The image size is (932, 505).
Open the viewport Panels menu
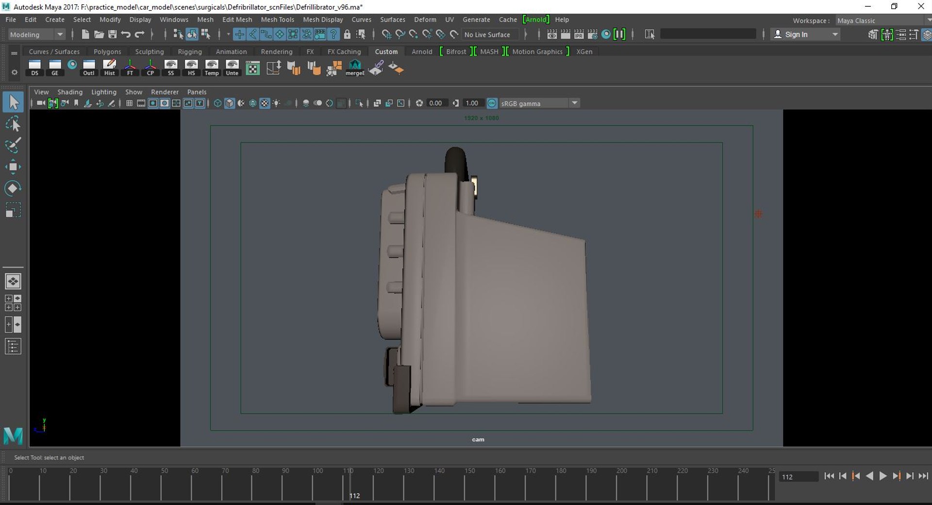tap(197, 92)
